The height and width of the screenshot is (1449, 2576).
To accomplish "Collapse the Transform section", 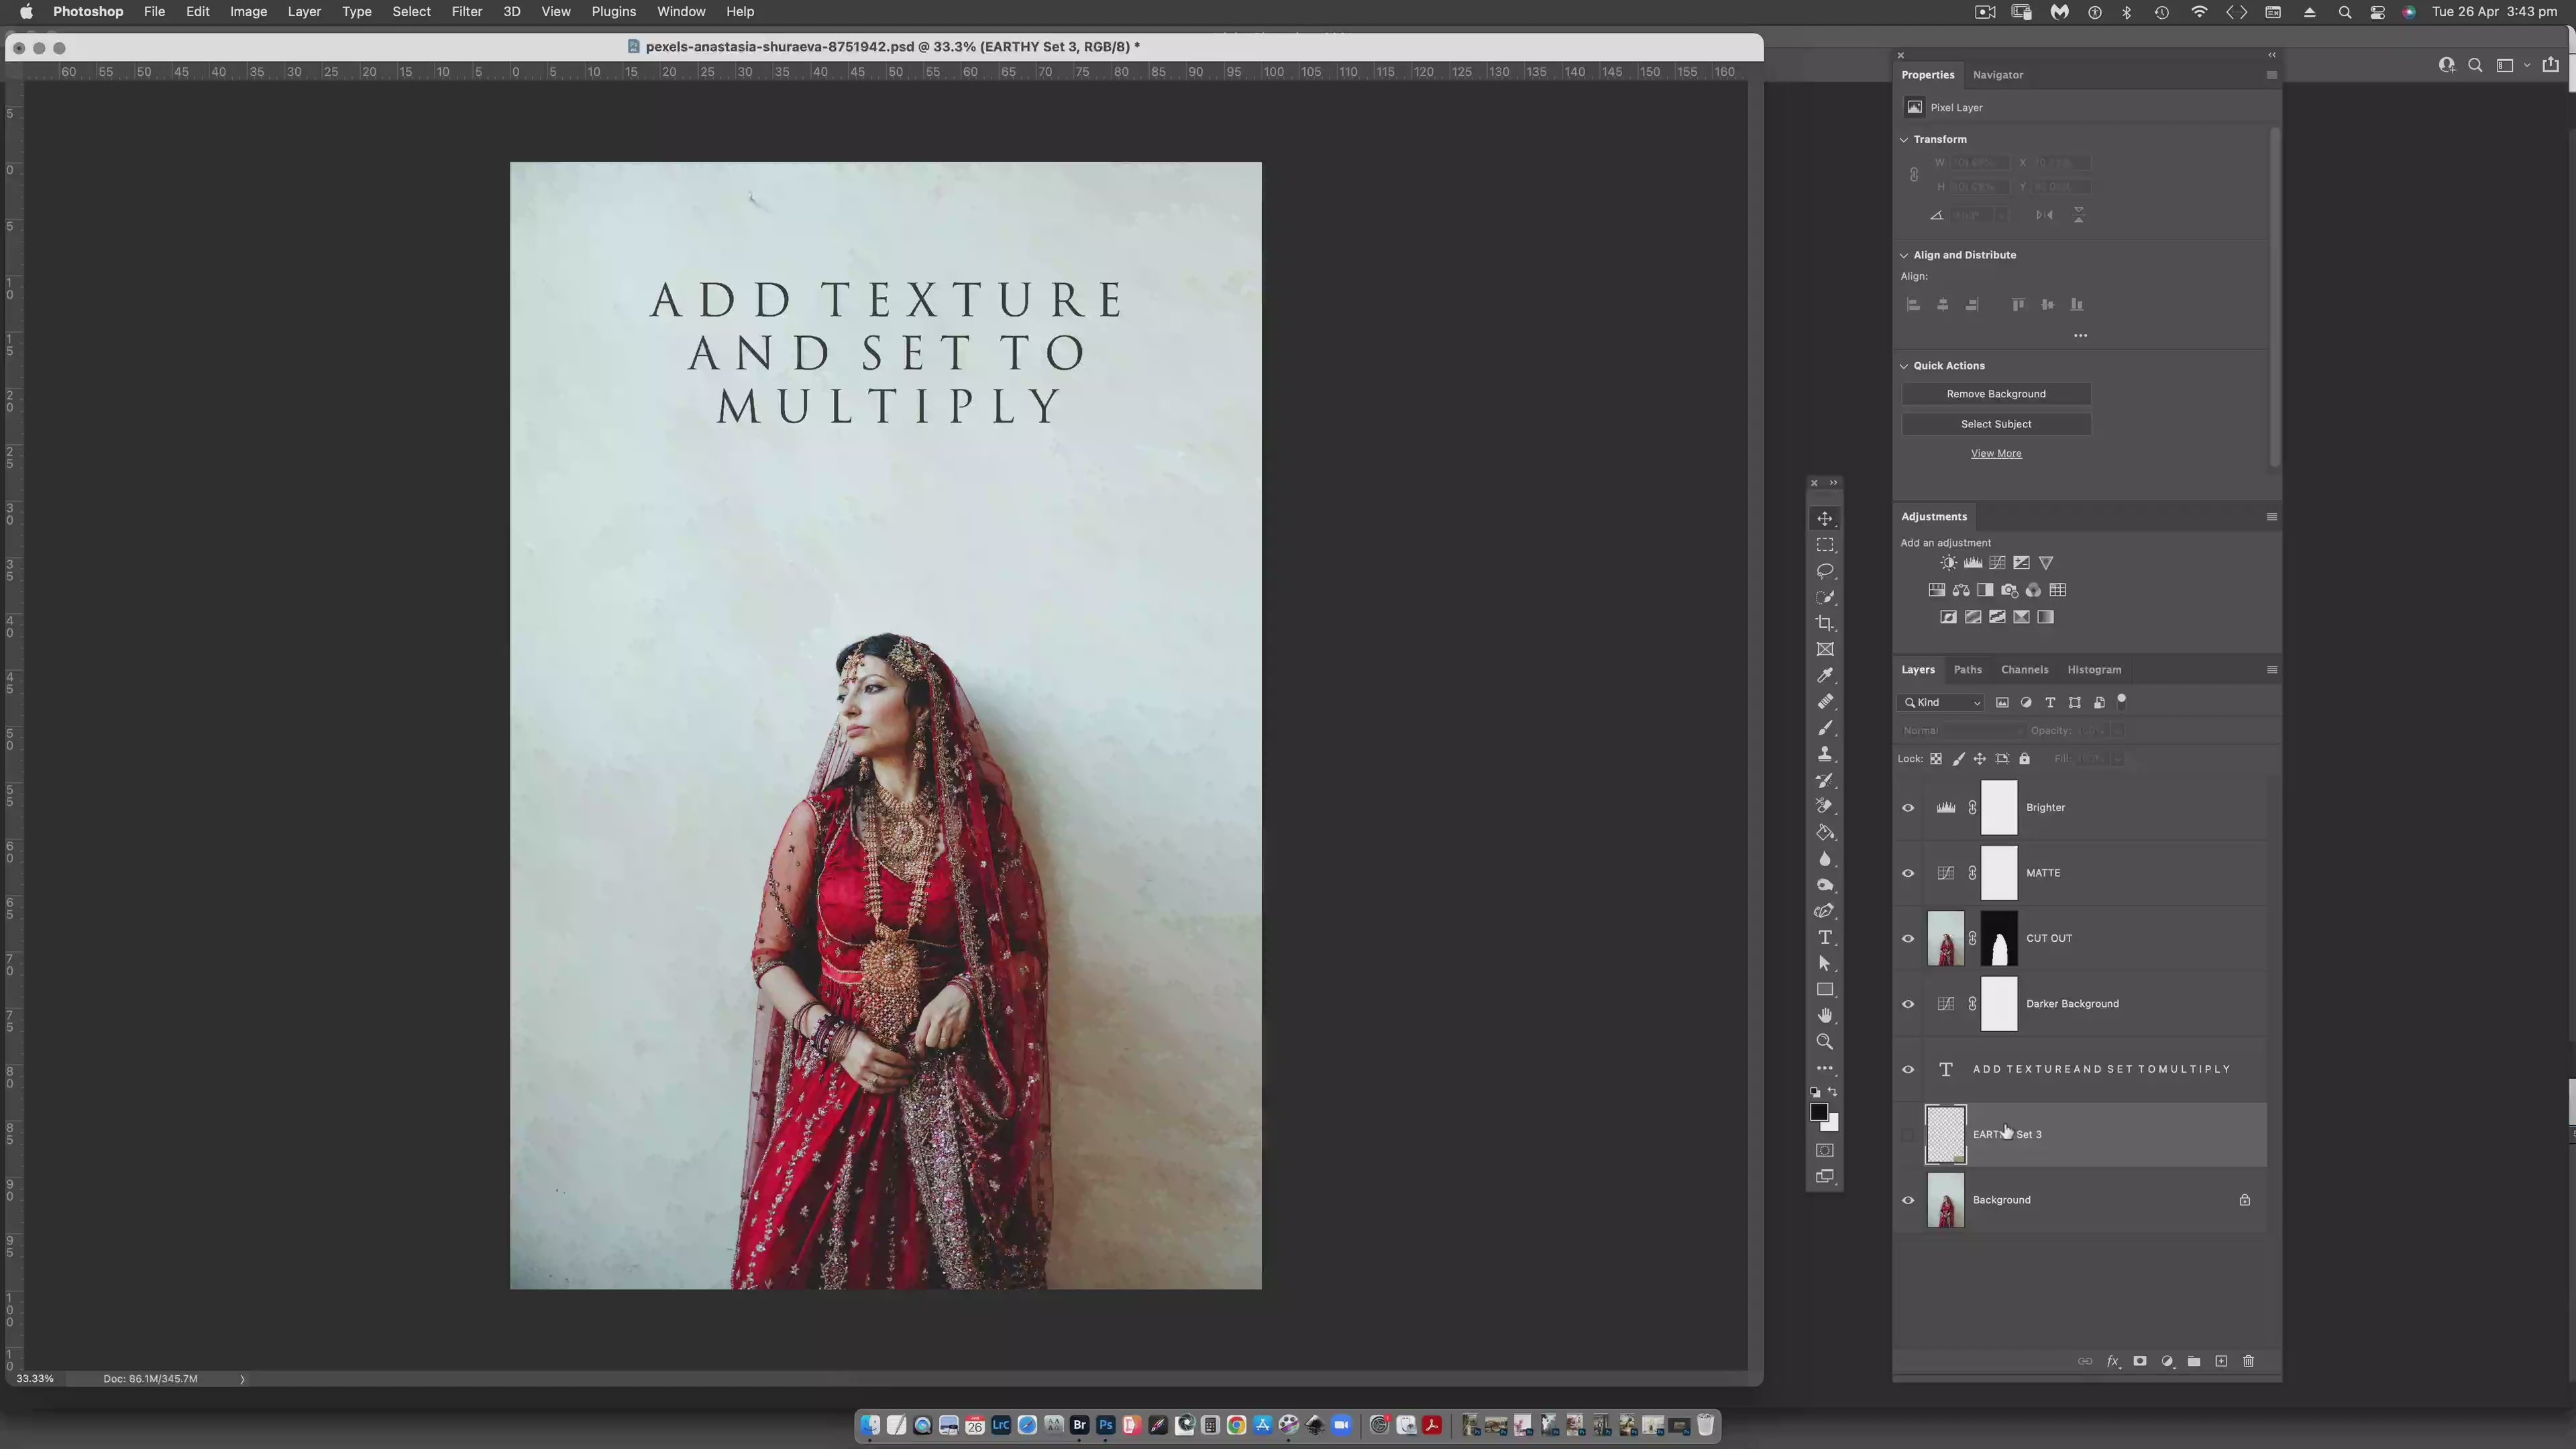I will pyautogui.click(x=1904, y=140).
